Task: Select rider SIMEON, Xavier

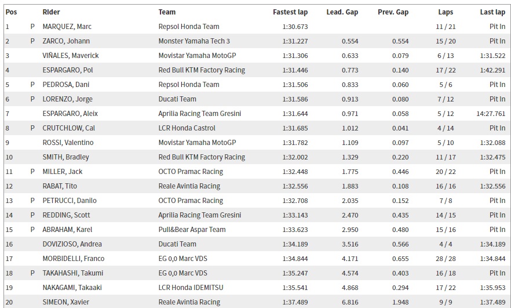Action: [66, 302]
